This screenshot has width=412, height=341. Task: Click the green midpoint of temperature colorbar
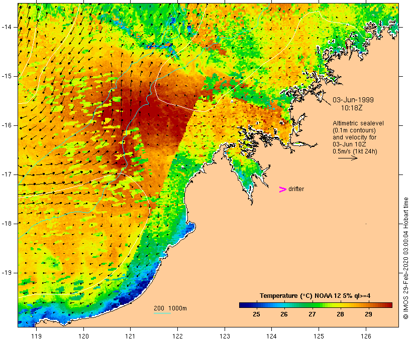pos(316,305)
